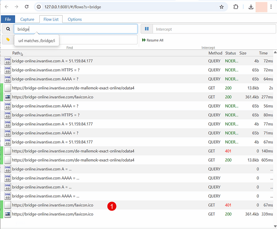Click DNS icon of the 72ms A record row
277x229 pixels.
point(8,61)
